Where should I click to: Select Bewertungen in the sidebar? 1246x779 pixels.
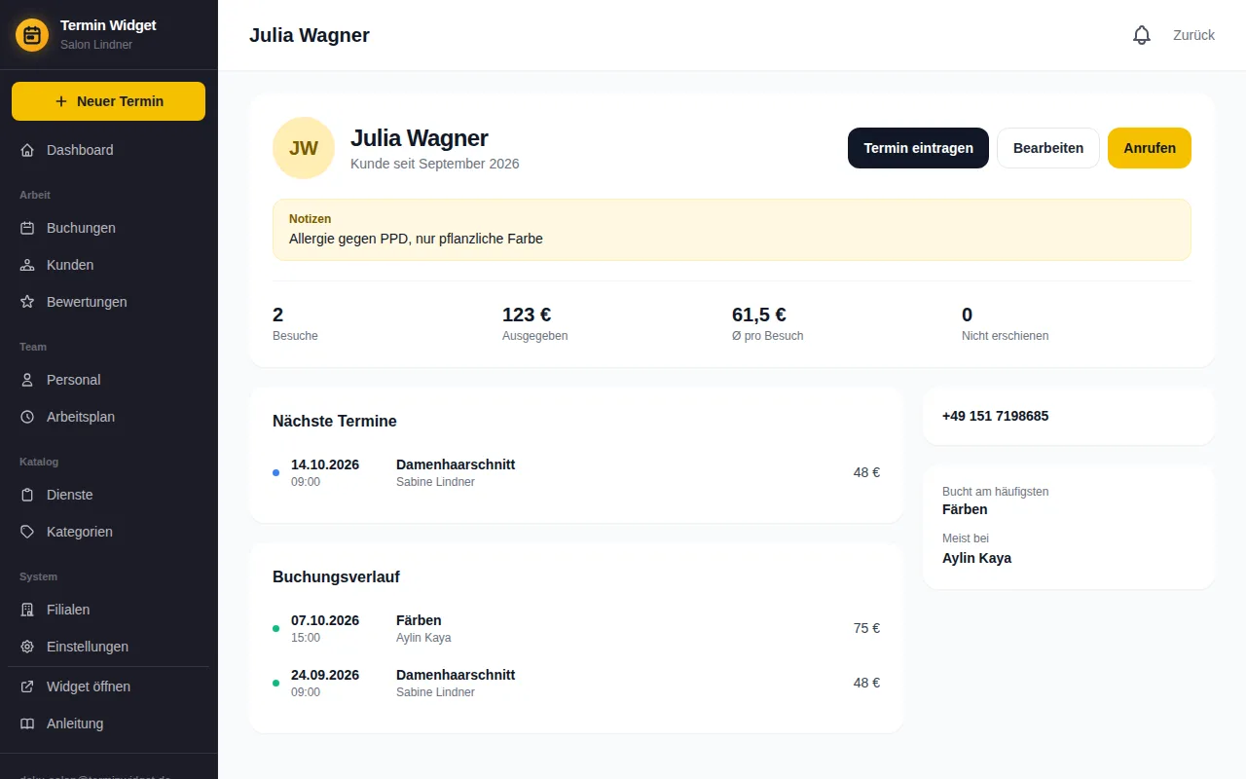(x=108, y=302)
